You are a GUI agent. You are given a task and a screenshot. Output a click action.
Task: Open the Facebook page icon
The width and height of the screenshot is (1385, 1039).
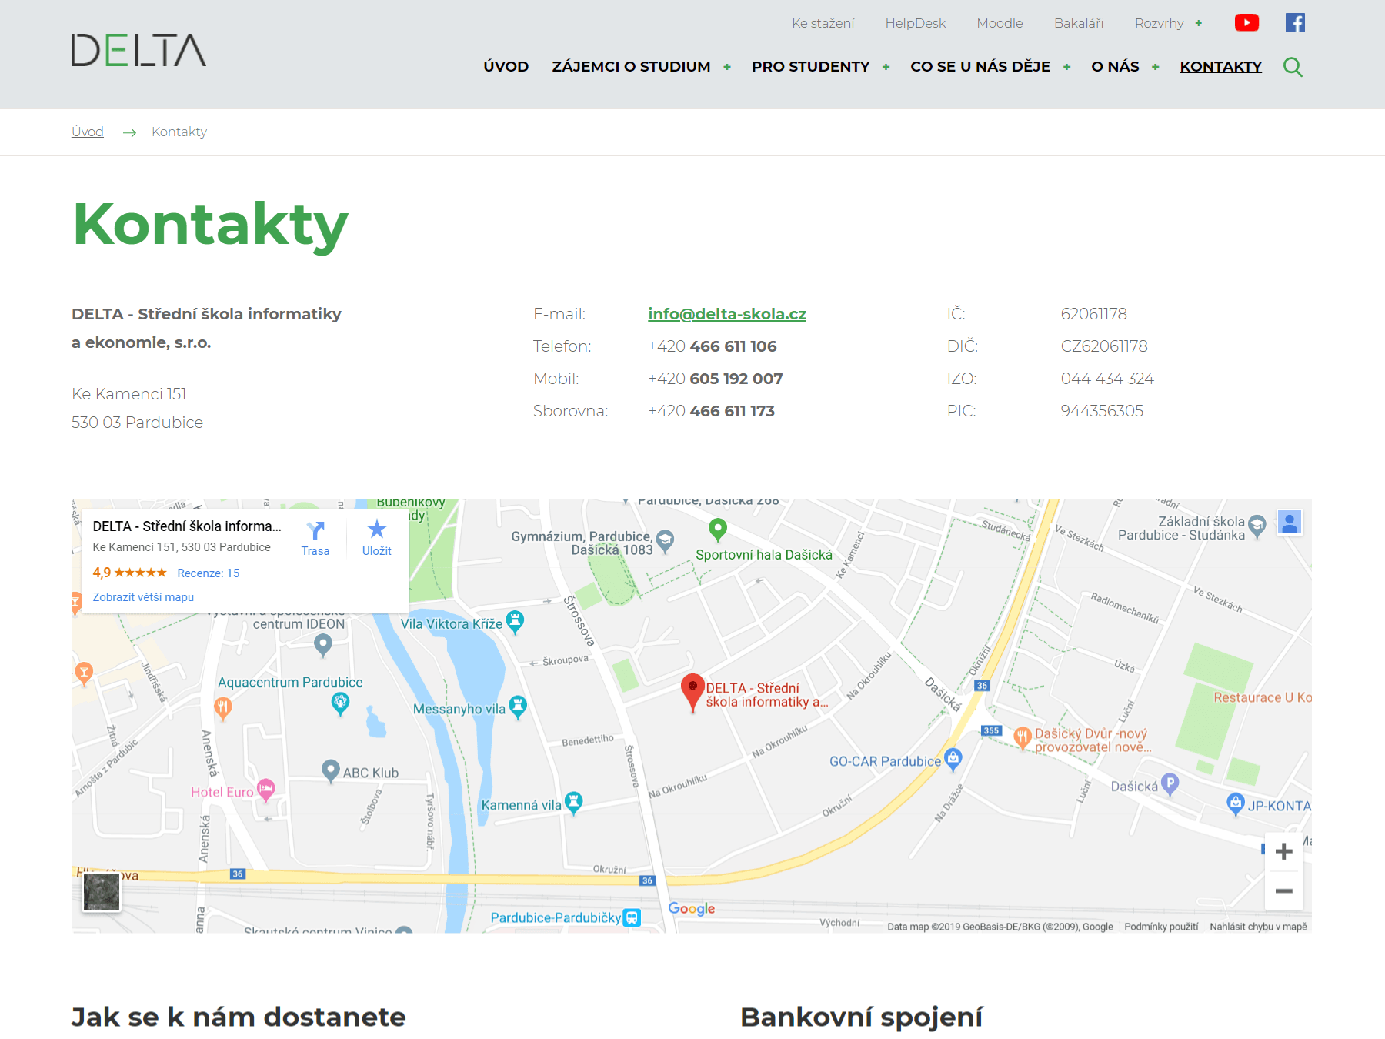1295,23
